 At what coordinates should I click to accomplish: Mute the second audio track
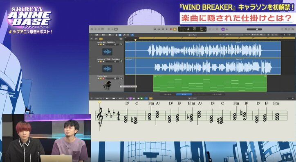click(x=98, y=61)
